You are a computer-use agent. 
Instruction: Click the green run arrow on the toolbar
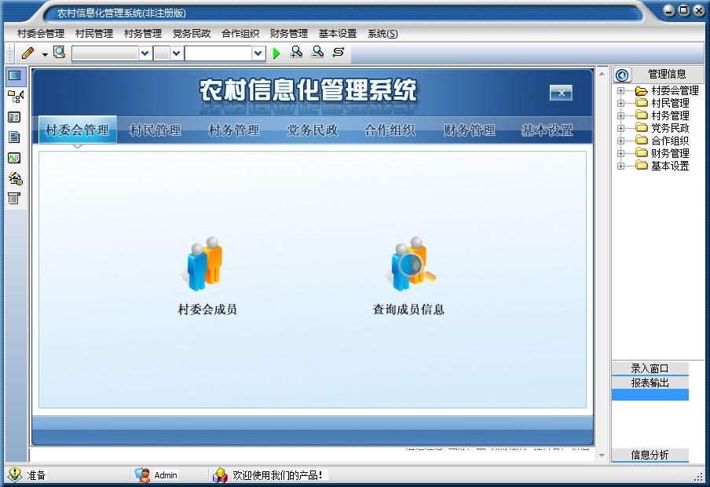pyautogui.click(x=276, y=53)
